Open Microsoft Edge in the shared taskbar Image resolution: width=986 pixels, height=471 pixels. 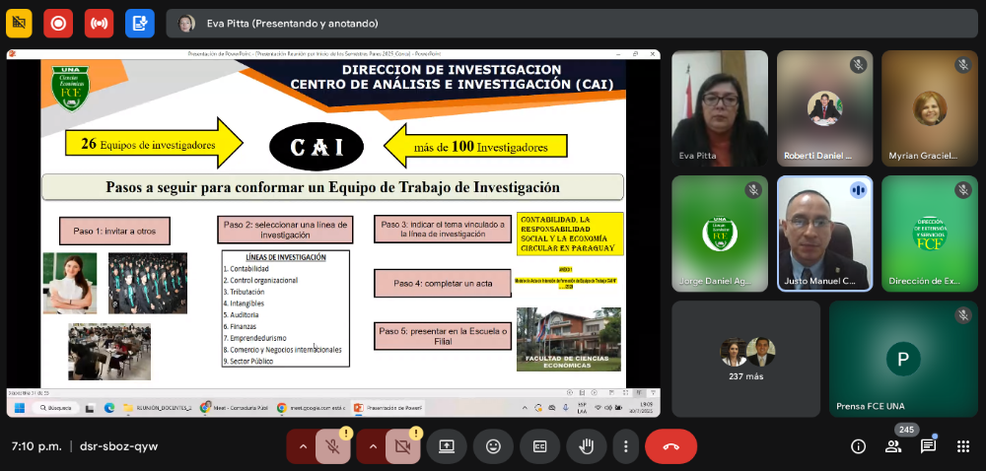(x=108, y=408)
